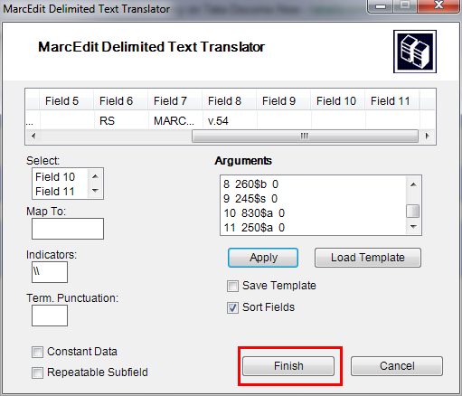Click into the Map To input field
Screen dimensions: 462x396
coord(68,229)
